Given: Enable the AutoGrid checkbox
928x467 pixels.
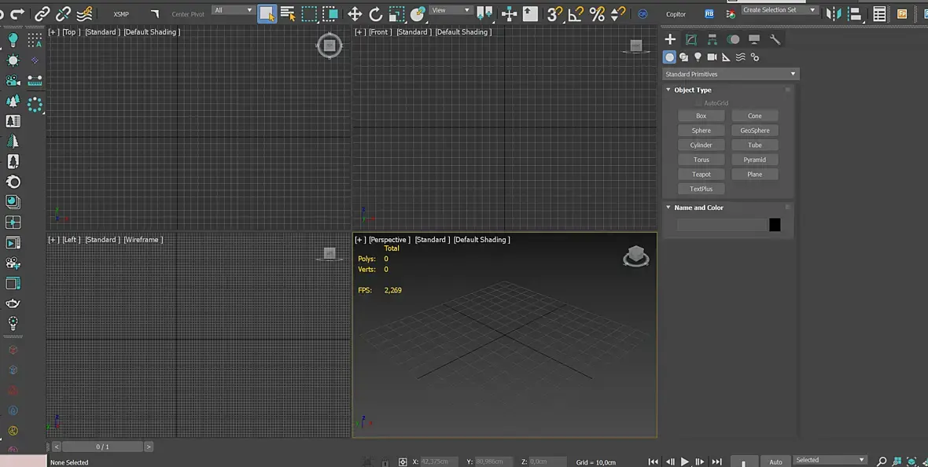Looking at the screenshot, I should (x=698, y=103).
